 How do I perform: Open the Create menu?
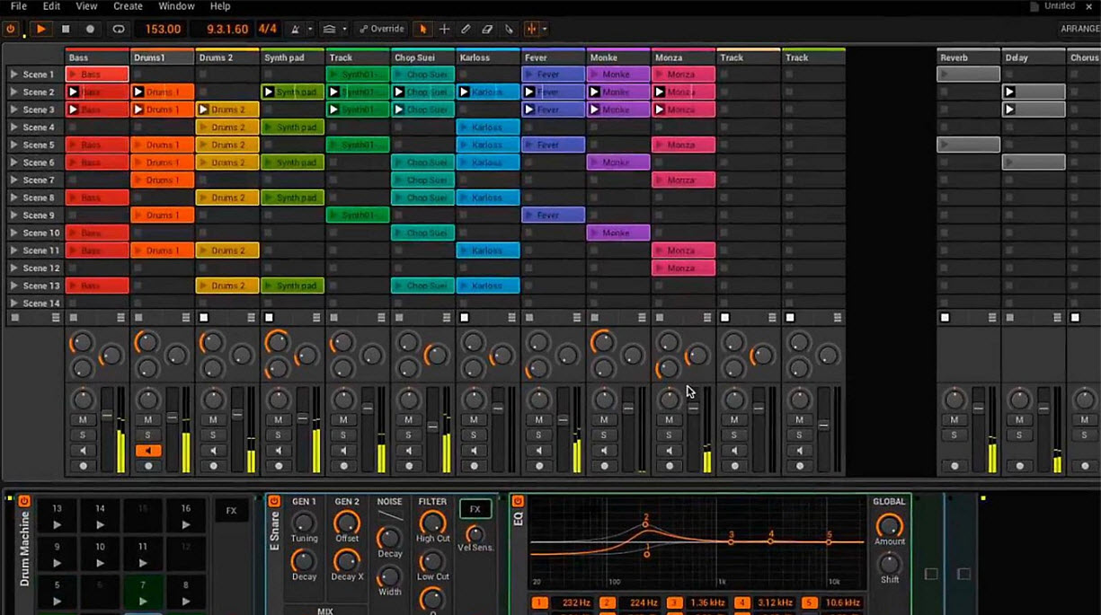pos(128,6)
